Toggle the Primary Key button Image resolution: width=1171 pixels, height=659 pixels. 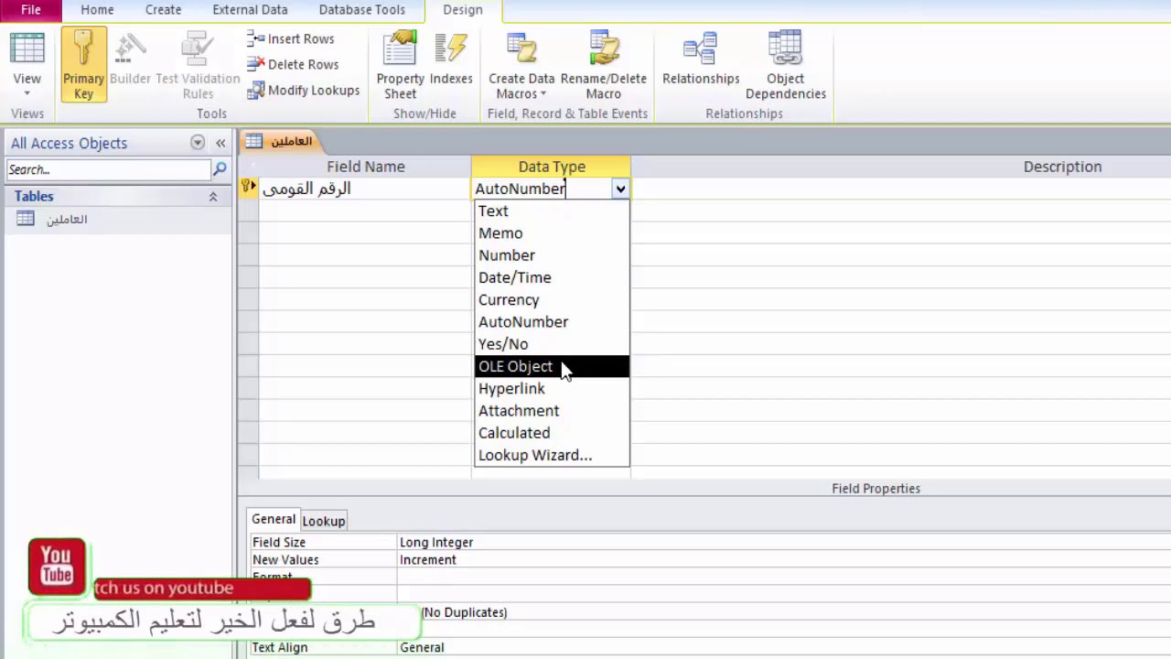coord(83,64)
